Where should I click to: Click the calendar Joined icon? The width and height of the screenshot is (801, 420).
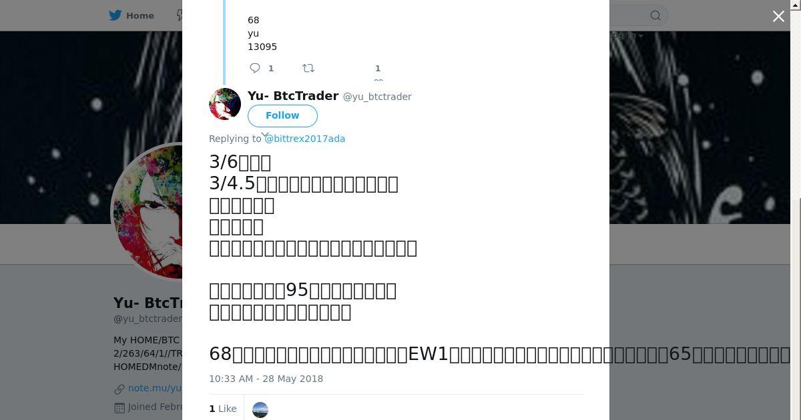click(x=119, y=407)
